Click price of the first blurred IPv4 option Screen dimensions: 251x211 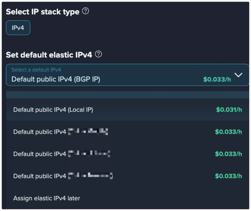(228, 132)
